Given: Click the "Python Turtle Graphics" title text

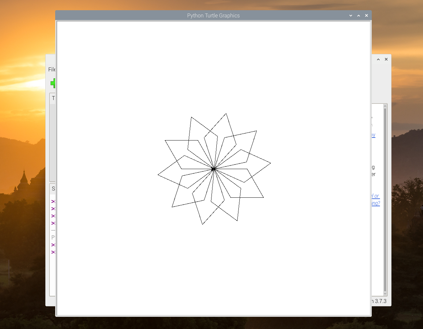Looking at the screenshot, I should coord(213,15).
